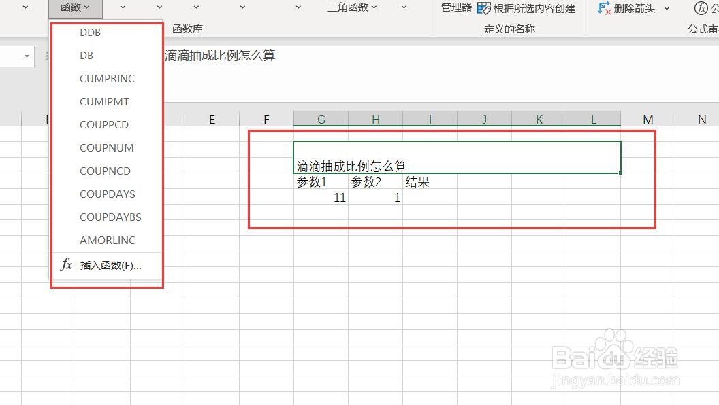Screen dimensions: 719x405
Task: Select COUPNCD in the dropdown
Action: click(105, 171)
